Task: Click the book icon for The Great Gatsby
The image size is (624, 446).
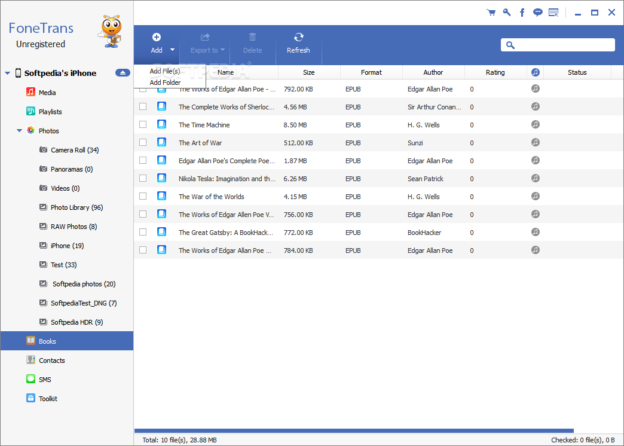Action: (161, 232)
